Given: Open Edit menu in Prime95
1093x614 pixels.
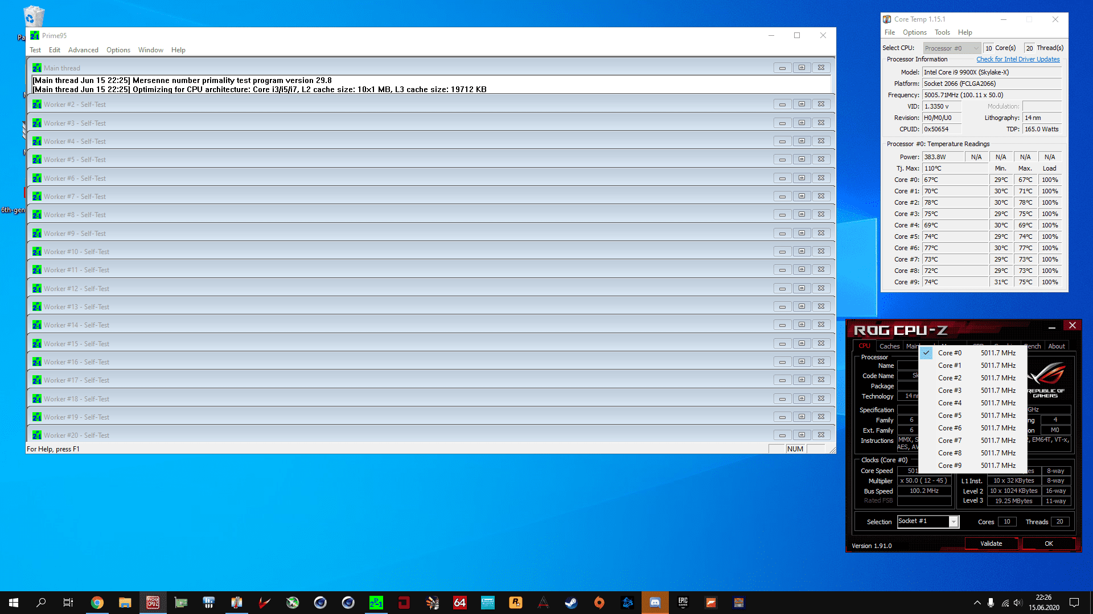Looking at the screenshot, I should pyautogui.click(x=55, y=50).
